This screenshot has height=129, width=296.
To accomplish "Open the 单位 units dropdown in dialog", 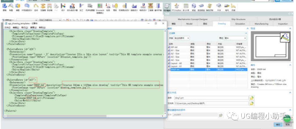I will pyautogui.click(x=235, y=38).
